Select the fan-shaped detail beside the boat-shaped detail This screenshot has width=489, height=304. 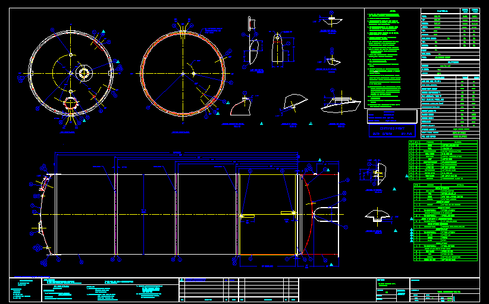[x=296, y=102]
